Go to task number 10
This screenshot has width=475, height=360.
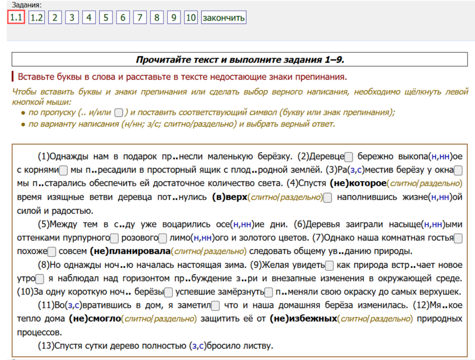(191, 18)
